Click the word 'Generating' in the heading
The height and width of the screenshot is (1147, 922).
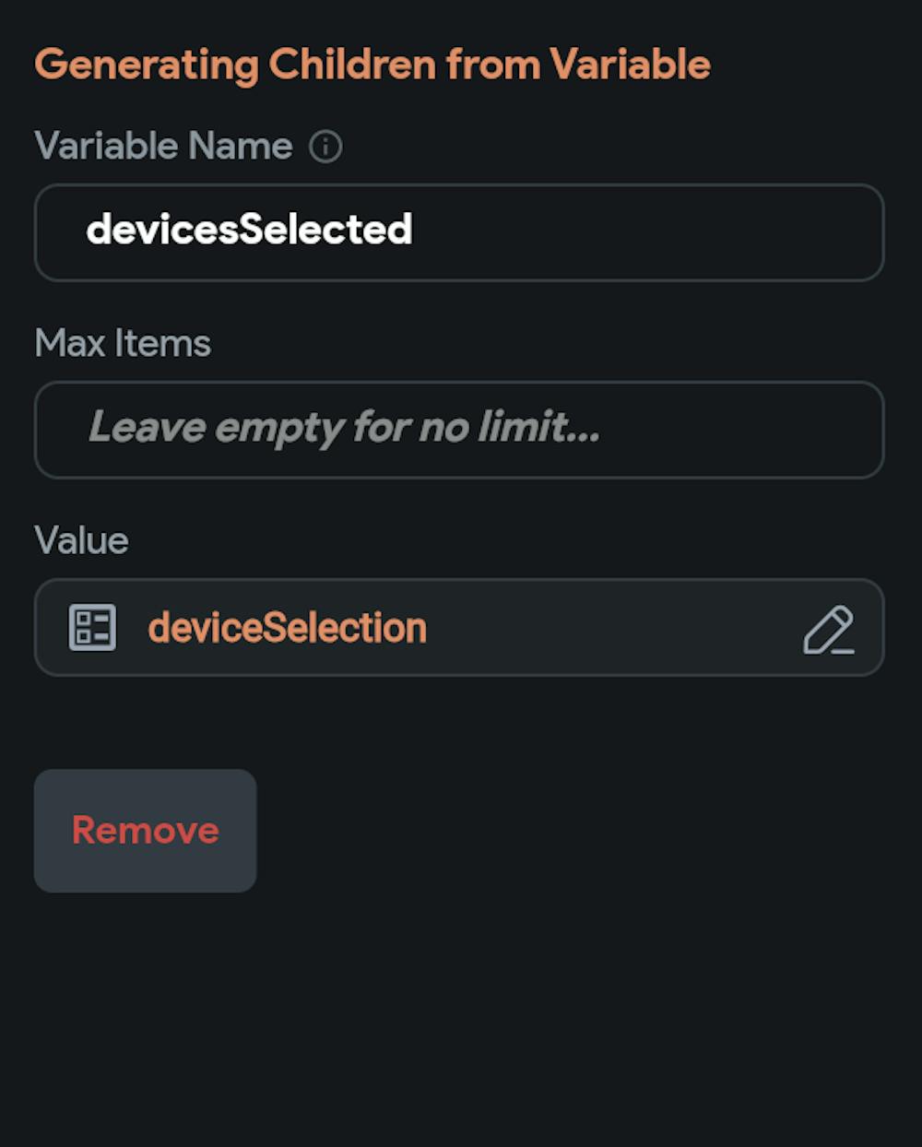tap(146, 65)
